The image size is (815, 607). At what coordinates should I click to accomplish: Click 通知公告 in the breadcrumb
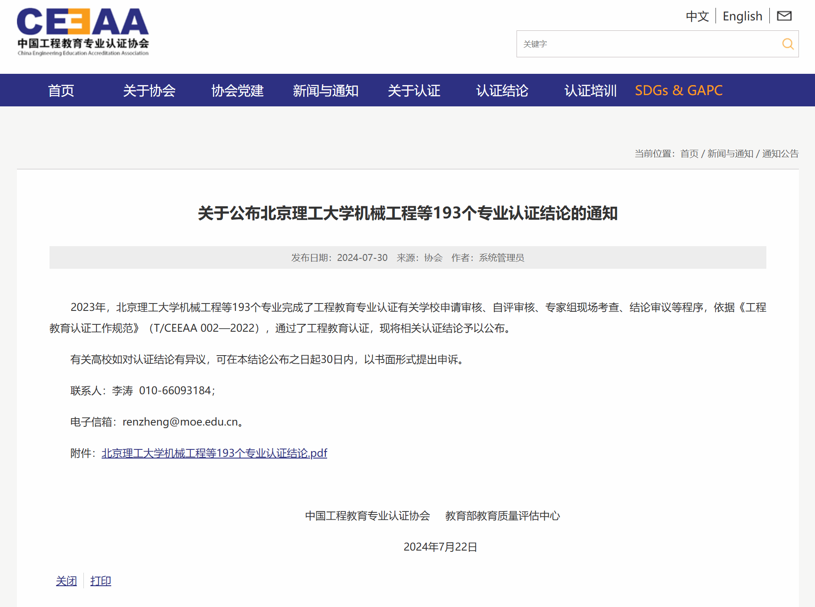pos(780,154)
